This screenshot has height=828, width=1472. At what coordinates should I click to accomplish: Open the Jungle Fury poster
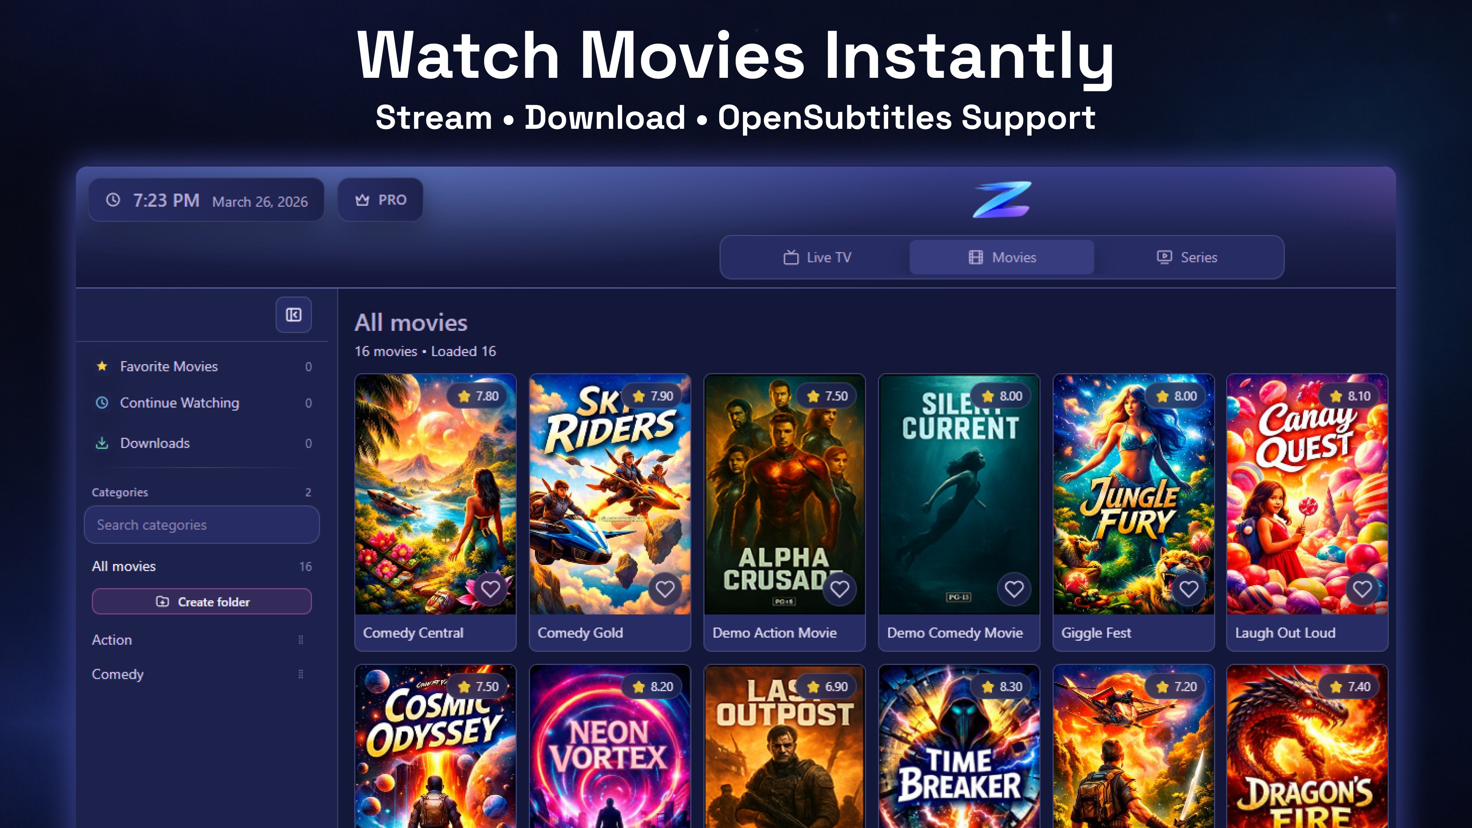click(x=1134, y=494)
